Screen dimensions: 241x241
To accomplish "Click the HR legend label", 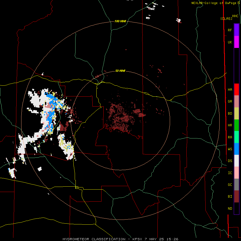I will coord(230,125).
